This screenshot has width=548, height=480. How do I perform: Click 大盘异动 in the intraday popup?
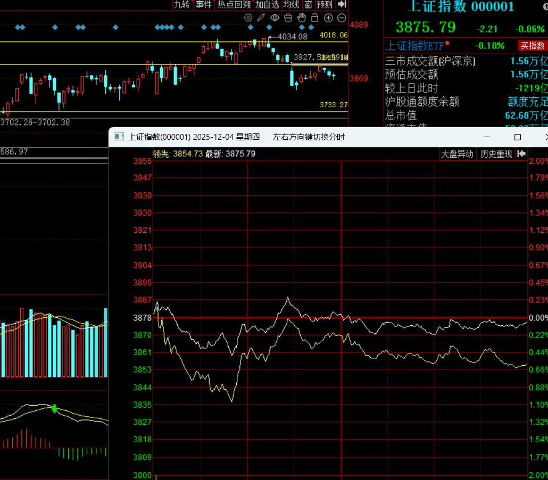[457, 154]
